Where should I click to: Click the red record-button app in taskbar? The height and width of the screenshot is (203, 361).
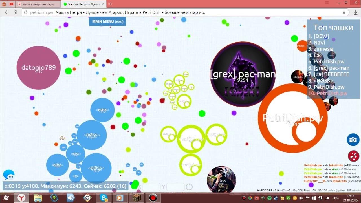[x=153, y=198]
